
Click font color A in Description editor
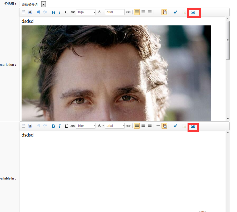[x=99, y=12]
